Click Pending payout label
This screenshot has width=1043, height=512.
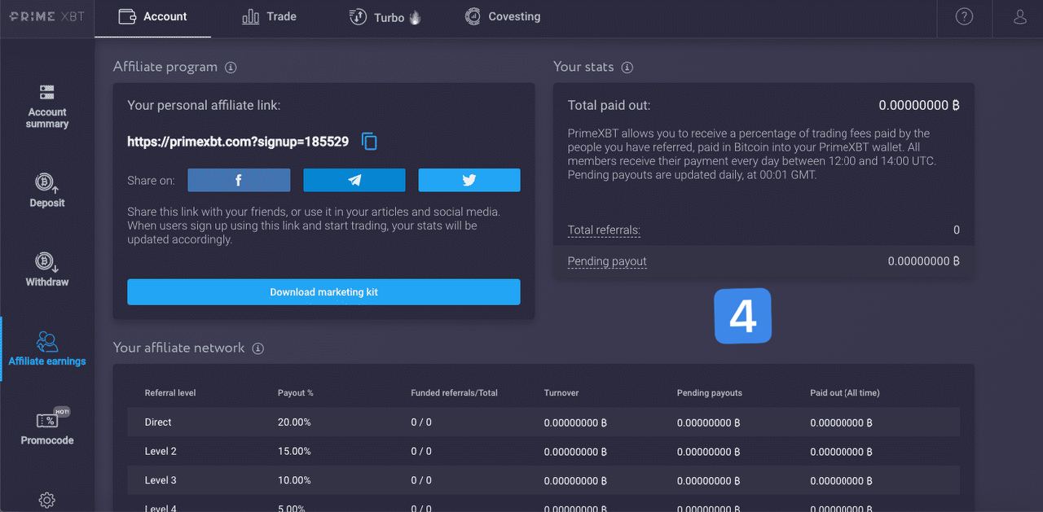(x=607, y=261)
